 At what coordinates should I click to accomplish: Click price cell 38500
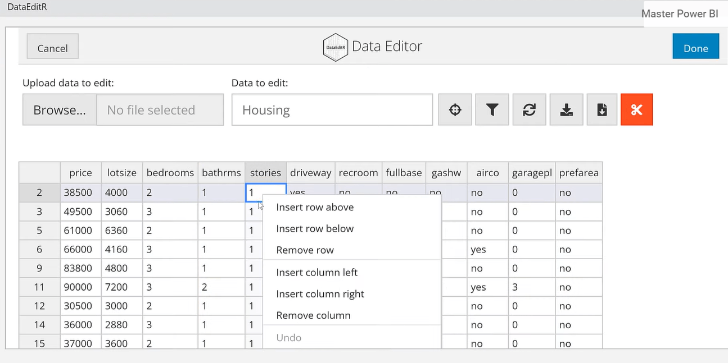coord(80,192)
